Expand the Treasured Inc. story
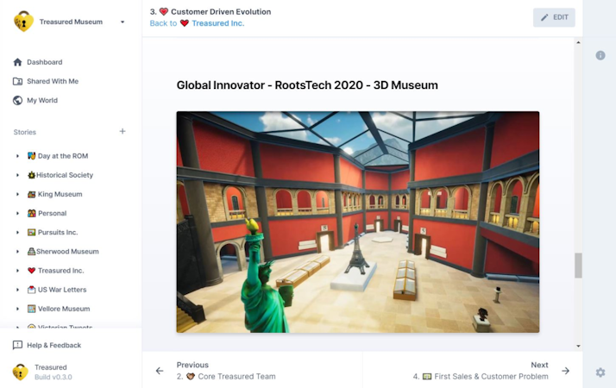Image resolution: width=616 pixels, height=388 pixels. pyautogui.click(x=17, y=271)
